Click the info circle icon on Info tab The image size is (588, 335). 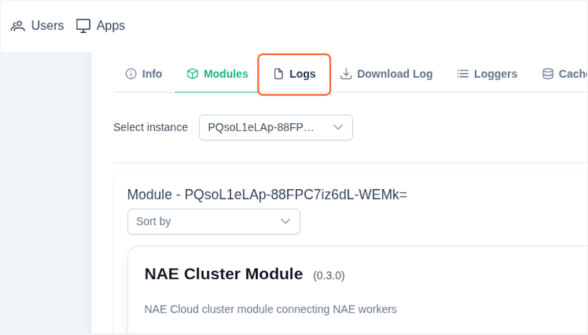click(130, 73)
